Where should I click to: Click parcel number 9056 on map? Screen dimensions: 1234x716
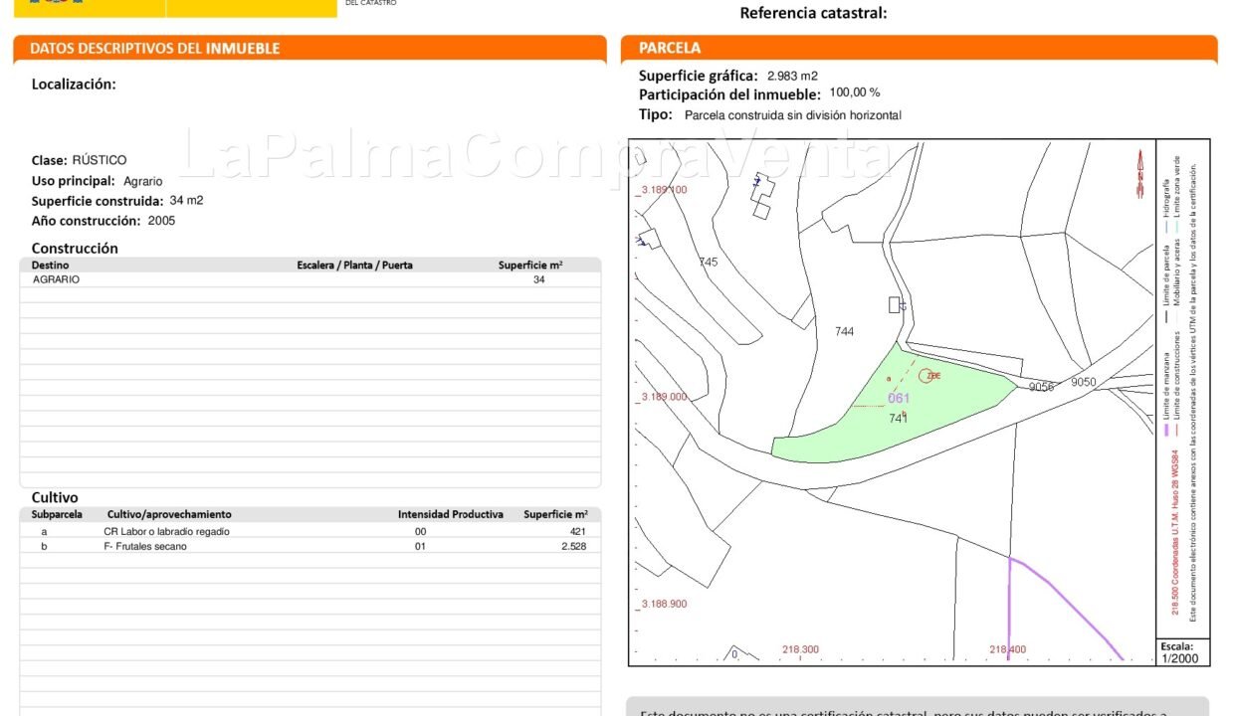pyautogui.click(x=1041, y=387)
